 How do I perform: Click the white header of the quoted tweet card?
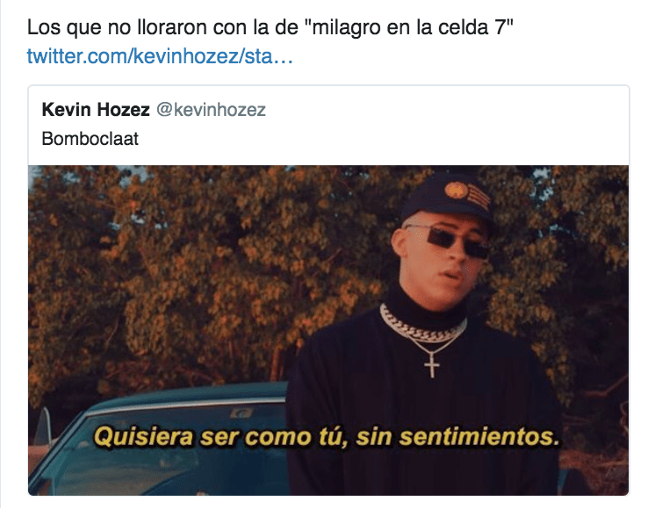click(328, 126)
